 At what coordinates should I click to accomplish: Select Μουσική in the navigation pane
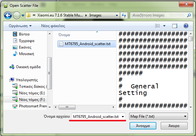23,54
